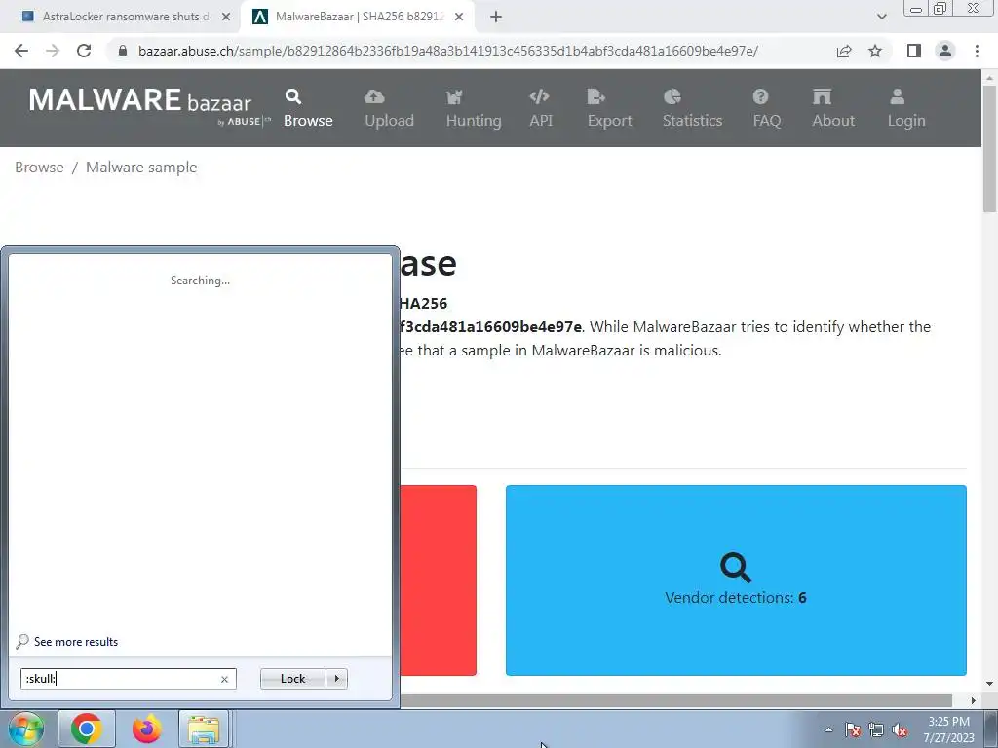Viewport: 998px width, 748px height.
Task: Click the Lock button in Start menu
Action: 292,679
